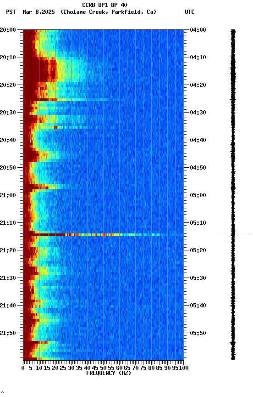Image resolution: width=253 pixels, height=397 pixels.
Task: Click the 20:00 PST time label
Action: (x=8, y=30)
